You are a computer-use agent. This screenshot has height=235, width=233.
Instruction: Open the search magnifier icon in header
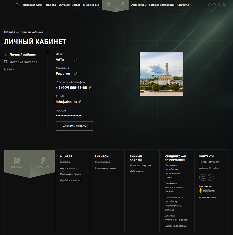(209, 5)
